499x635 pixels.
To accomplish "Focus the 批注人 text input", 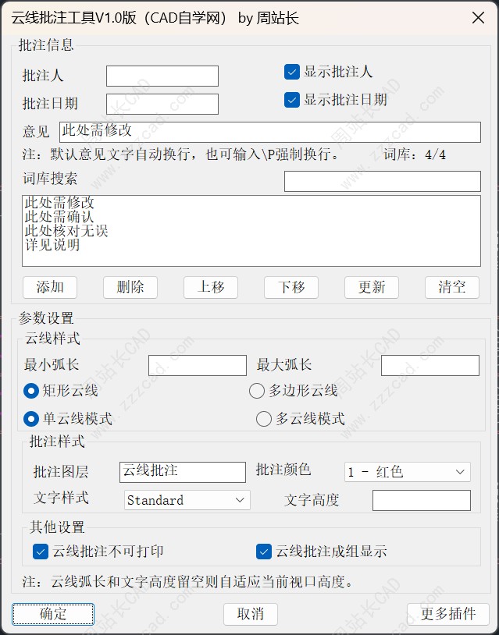I will click(x=162, y=76).
